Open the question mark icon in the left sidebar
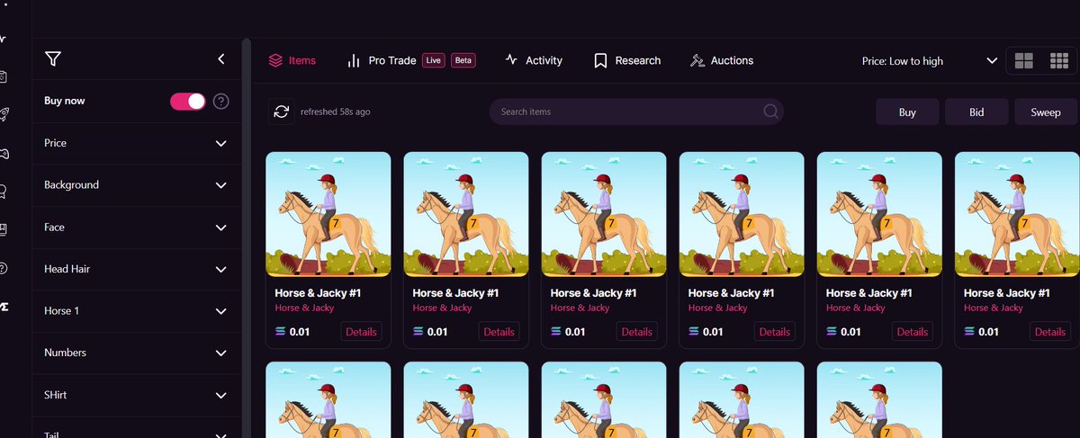Viewport: 1080px width, 438px height. pos(4,268)
